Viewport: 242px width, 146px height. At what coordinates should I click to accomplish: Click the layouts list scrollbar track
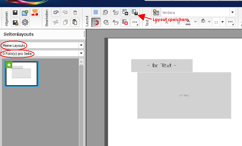[x=81, y=105]
